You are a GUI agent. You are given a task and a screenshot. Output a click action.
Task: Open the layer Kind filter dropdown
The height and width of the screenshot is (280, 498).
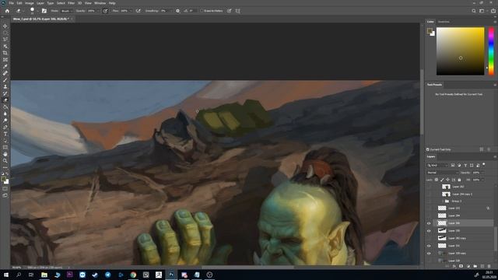click(437, 166)
